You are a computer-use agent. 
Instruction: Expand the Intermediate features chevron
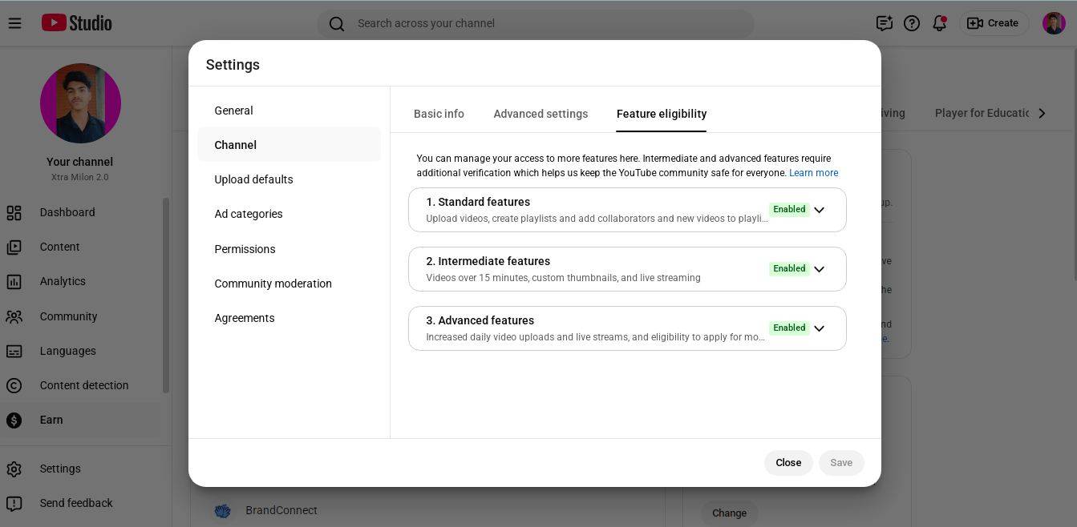tap(819, 269)
